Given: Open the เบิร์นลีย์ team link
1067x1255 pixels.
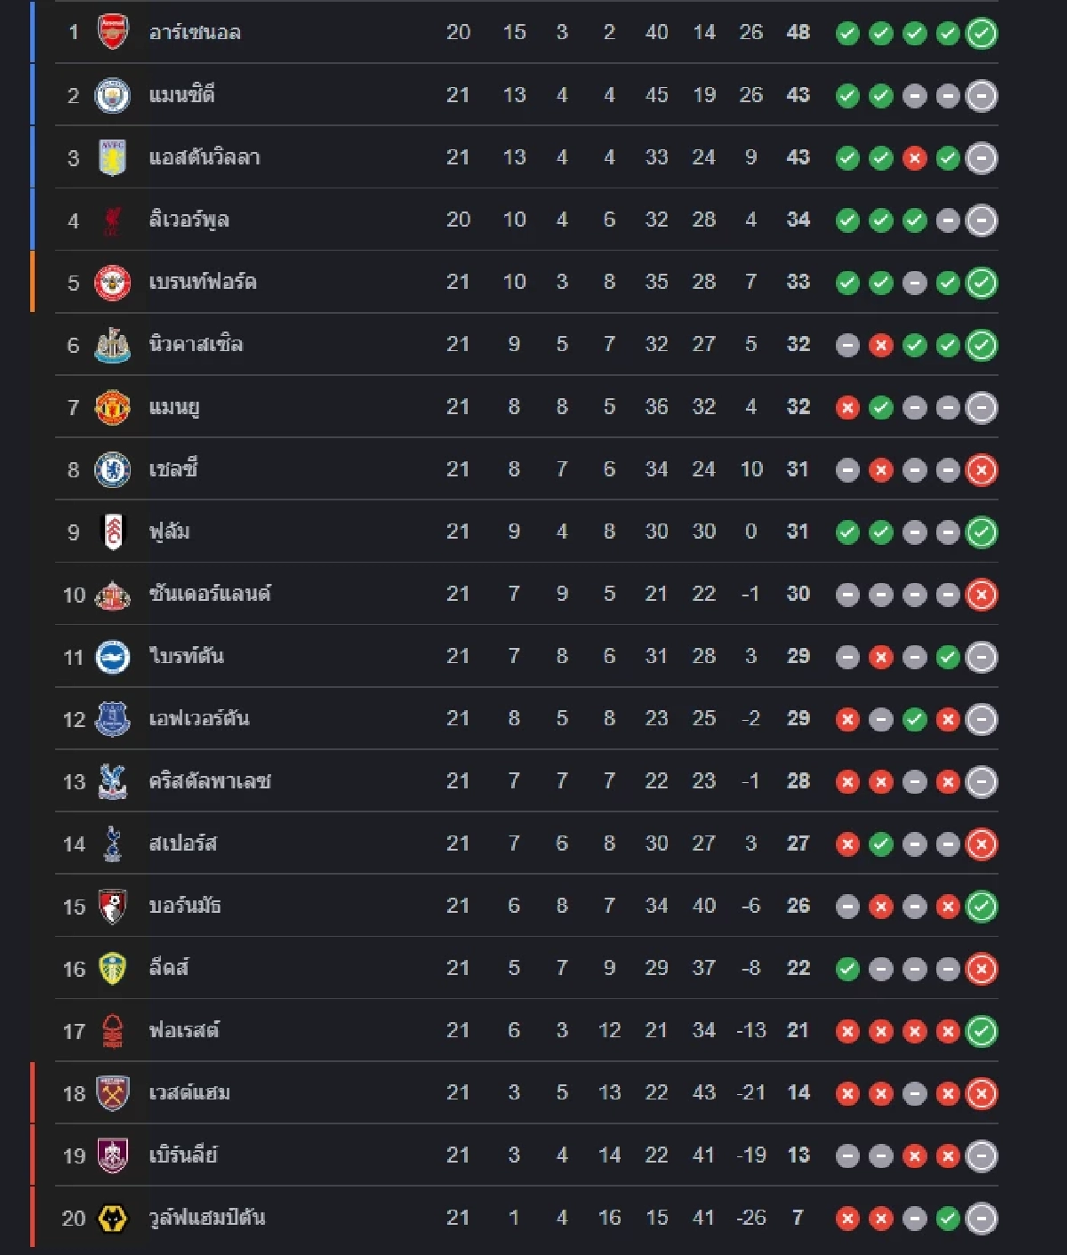Looking at the screenshot, I should 183,1155.
